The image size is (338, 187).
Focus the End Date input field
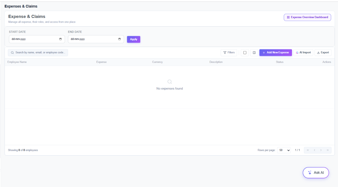click(96, 39)
